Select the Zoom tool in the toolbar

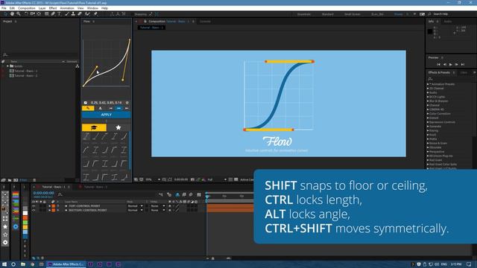click(19, 14)
